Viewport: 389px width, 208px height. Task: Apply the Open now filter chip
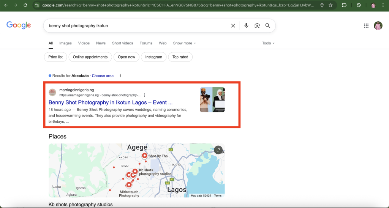127,57
